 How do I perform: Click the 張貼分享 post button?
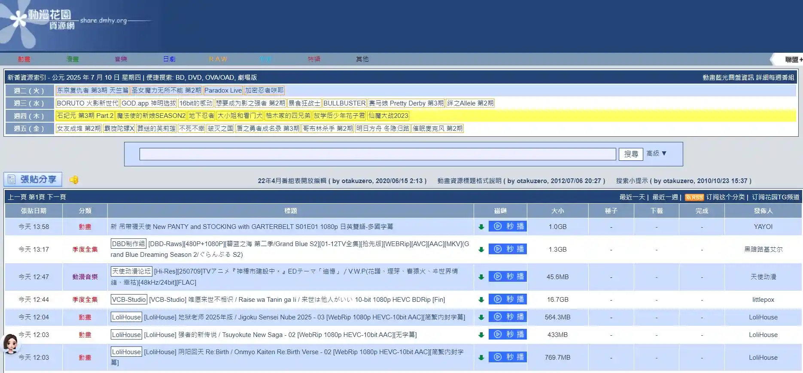pos(33,179)
